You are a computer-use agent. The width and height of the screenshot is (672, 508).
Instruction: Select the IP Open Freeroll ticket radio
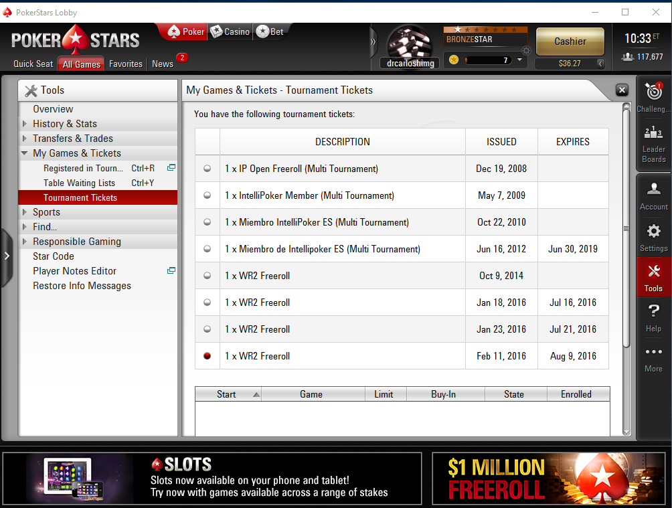pyautogui.click(x=207, y=169)
